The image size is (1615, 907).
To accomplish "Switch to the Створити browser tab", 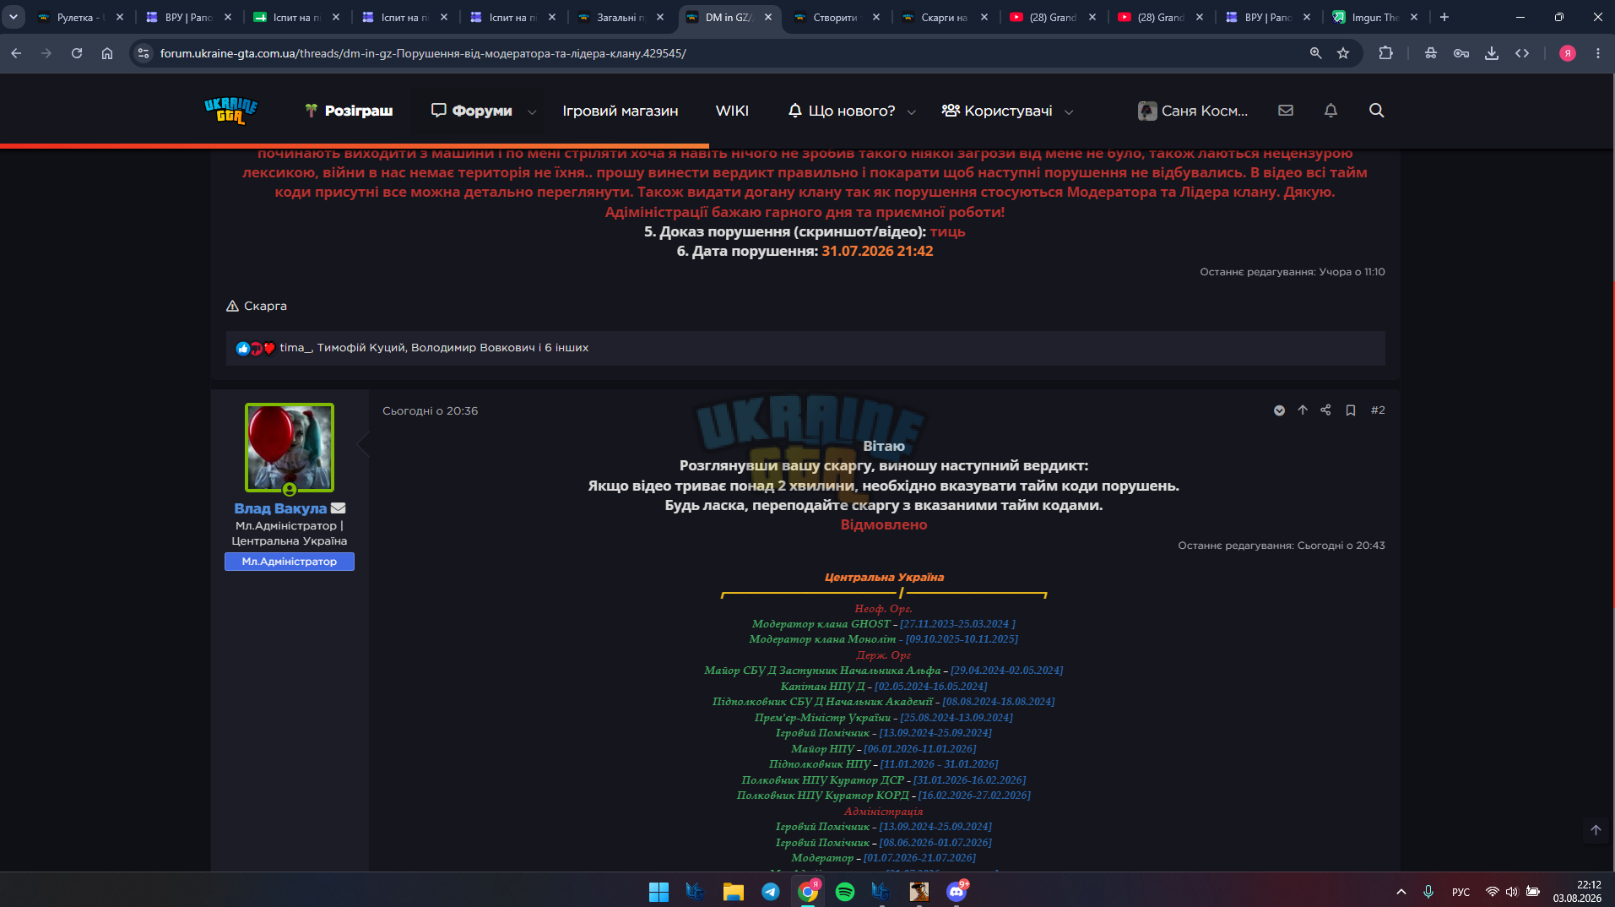I will pyautogui.click(x=836, y=17).
